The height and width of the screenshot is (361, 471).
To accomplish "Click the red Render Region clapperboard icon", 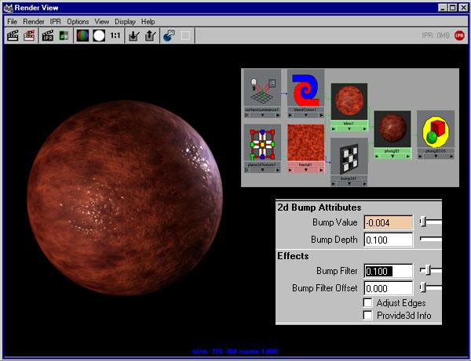I will [x=29, y=36].
